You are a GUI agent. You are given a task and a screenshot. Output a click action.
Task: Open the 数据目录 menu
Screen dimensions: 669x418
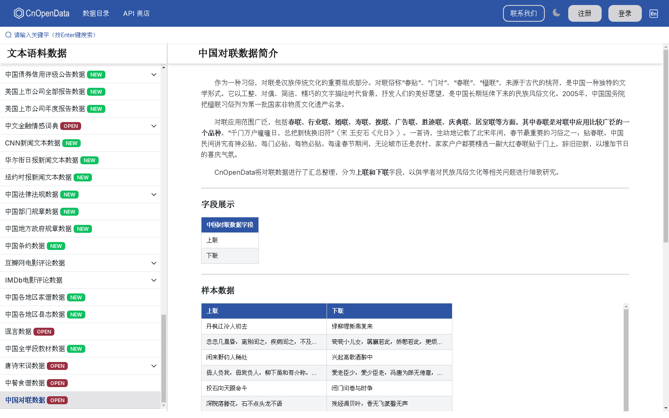click(96, 13)
